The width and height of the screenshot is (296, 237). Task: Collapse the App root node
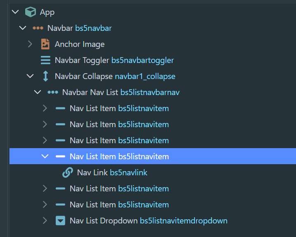coord(15,12)
